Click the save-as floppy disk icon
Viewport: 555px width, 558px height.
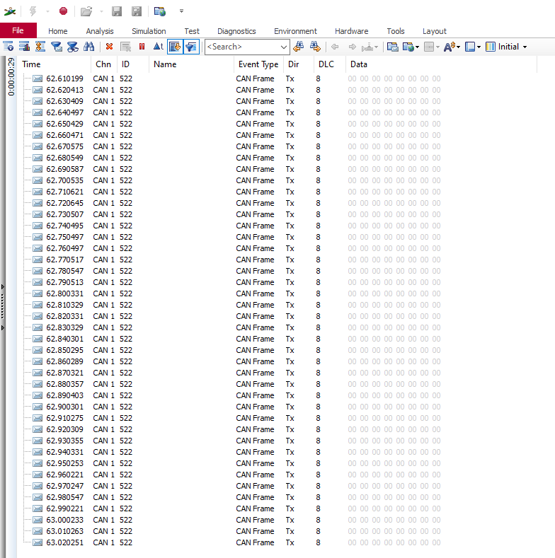pos(137,11)
